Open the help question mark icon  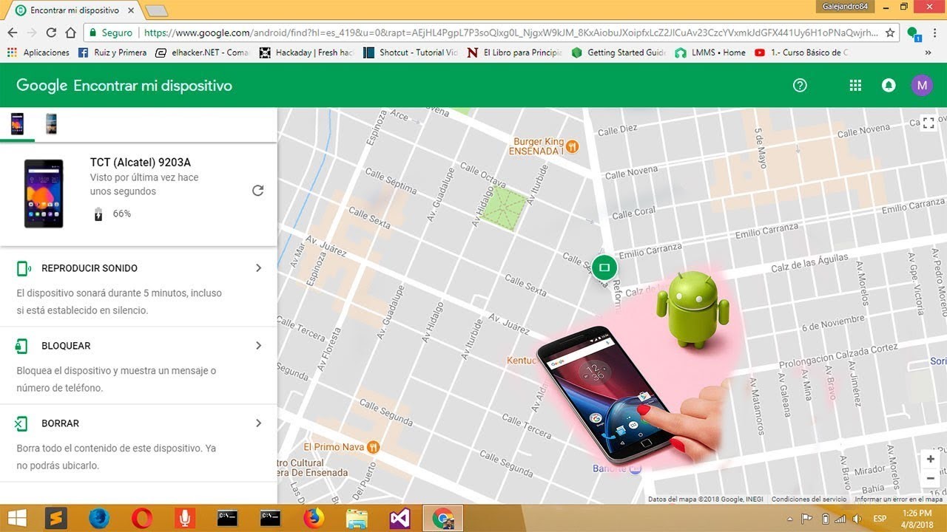point(800,85)
